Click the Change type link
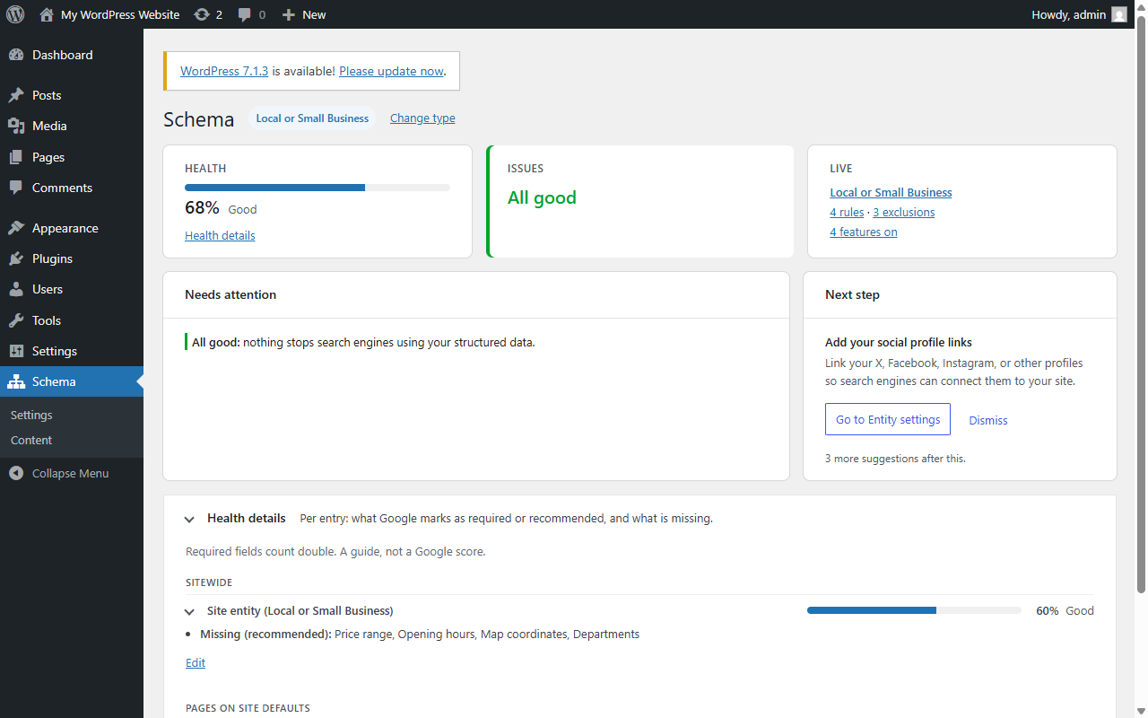 (x=422, y=118)
